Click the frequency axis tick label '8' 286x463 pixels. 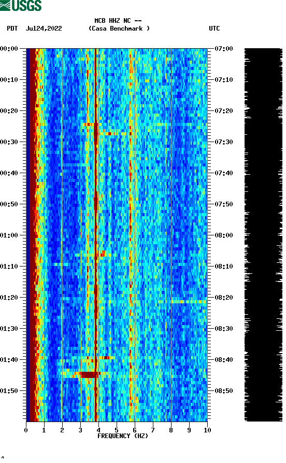coord(171,430)
